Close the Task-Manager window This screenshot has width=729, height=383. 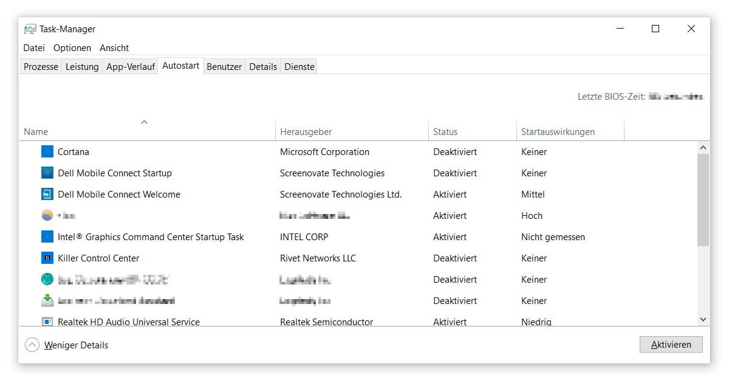coord(691,29)
